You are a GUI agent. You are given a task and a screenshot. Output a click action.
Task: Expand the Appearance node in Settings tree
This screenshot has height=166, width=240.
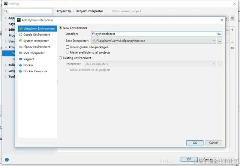(x=6, y=18)
